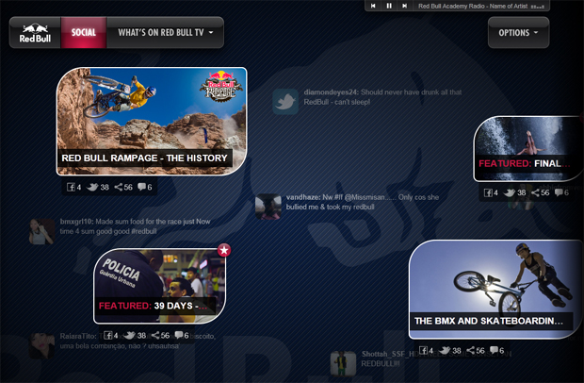584x383 pixels.
Task: Open the Options dropdown menu
Action: 518,33
